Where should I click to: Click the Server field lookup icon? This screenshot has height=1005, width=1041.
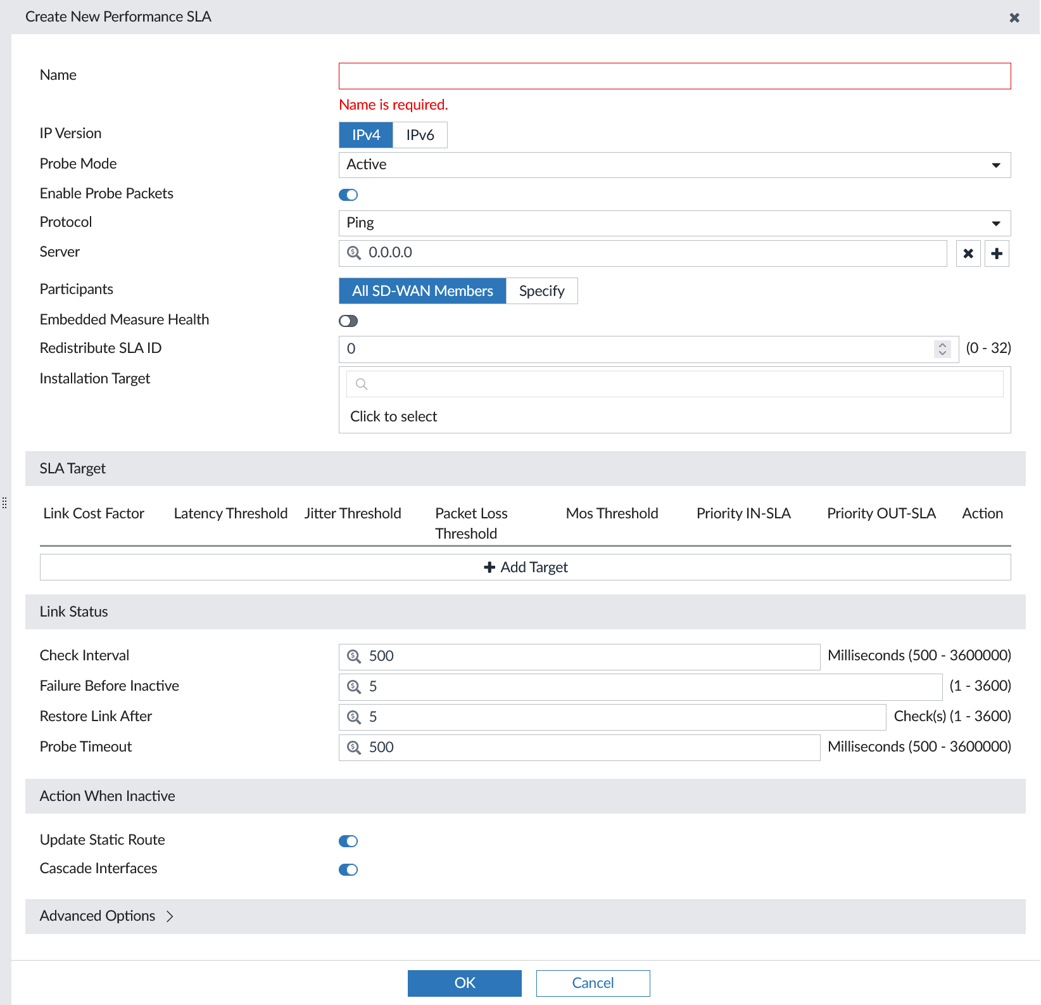pyautogui.click(x=354, y=253)
